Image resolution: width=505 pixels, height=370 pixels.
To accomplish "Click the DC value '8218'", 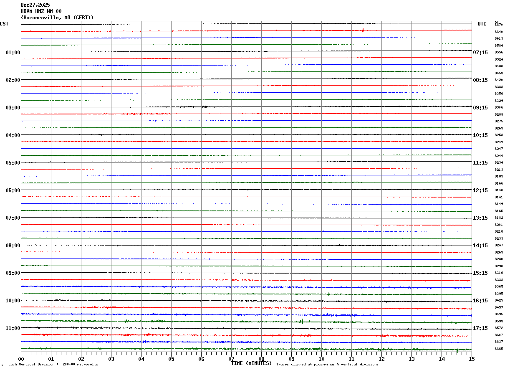I will (x=499, y=231).
